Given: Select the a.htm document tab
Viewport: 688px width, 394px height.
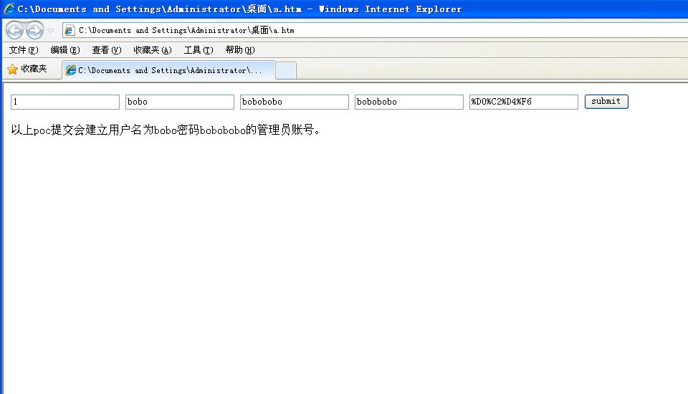Looking at the screenshot, I should [x=169, y=70].
